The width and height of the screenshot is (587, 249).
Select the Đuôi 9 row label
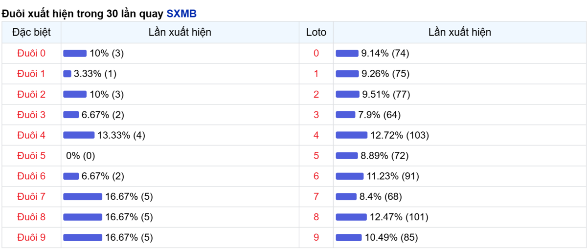[31, 238]
